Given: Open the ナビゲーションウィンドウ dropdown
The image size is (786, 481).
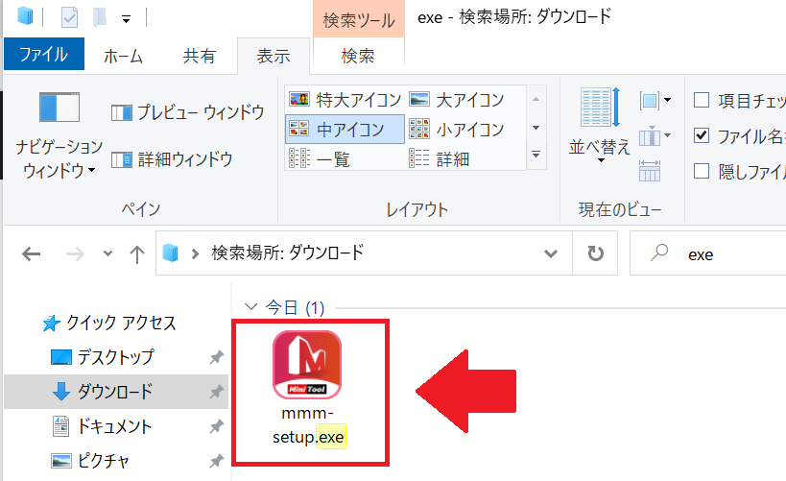Looking at the screenshot, I should pyautogui.click(x=60, y=158).
